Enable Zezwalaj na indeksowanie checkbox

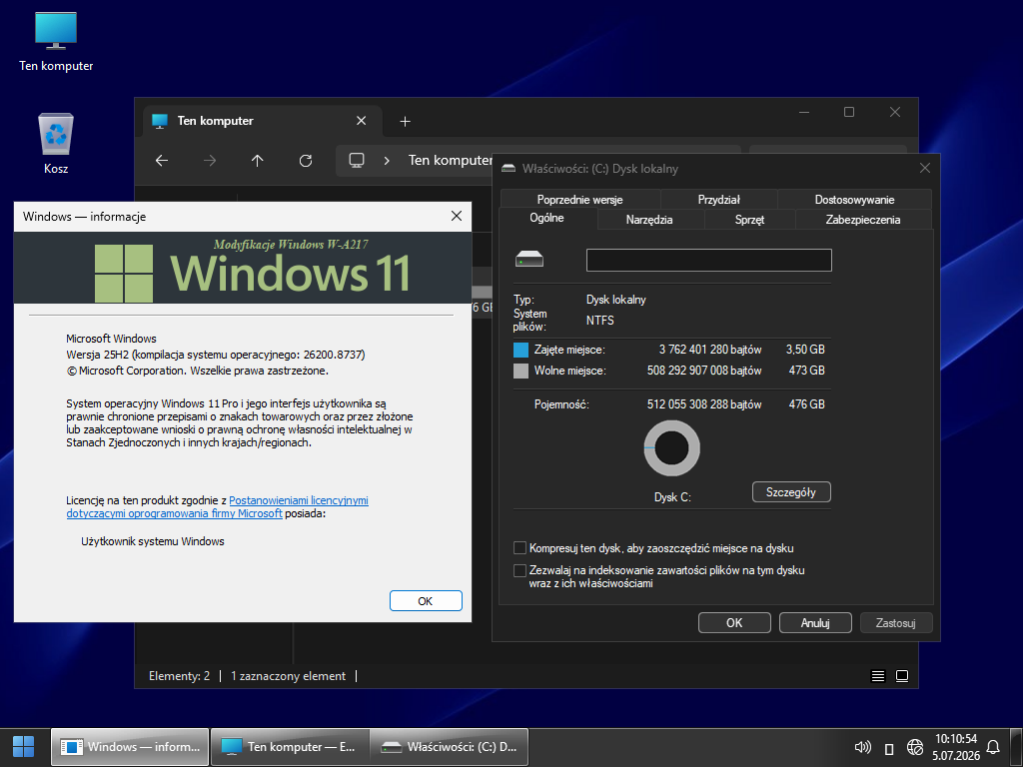point(519,570)
